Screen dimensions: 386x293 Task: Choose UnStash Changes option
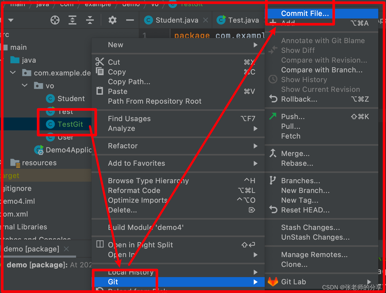point(322,237)
